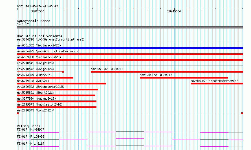Click the red nsv4266925 variant bar
Image resolution: width=251 pixels, height=150 pixels.
130,54
